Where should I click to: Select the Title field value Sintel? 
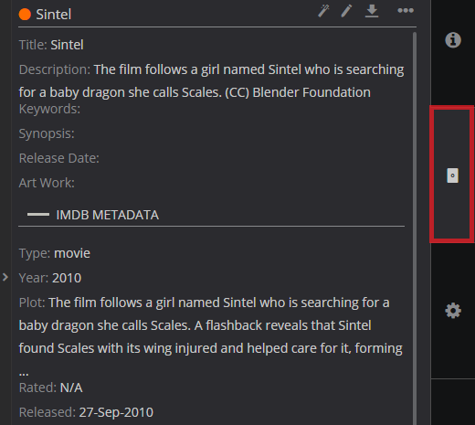coord(67,45)
